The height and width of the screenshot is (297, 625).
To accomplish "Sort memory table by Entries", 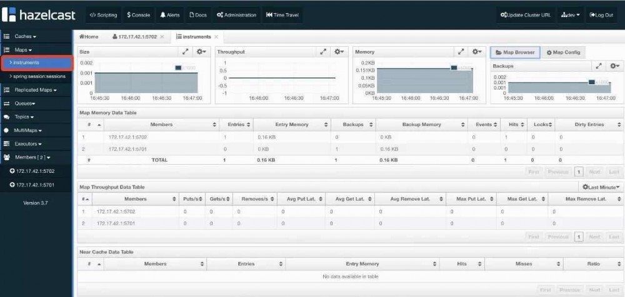I will tap(236, 125).
